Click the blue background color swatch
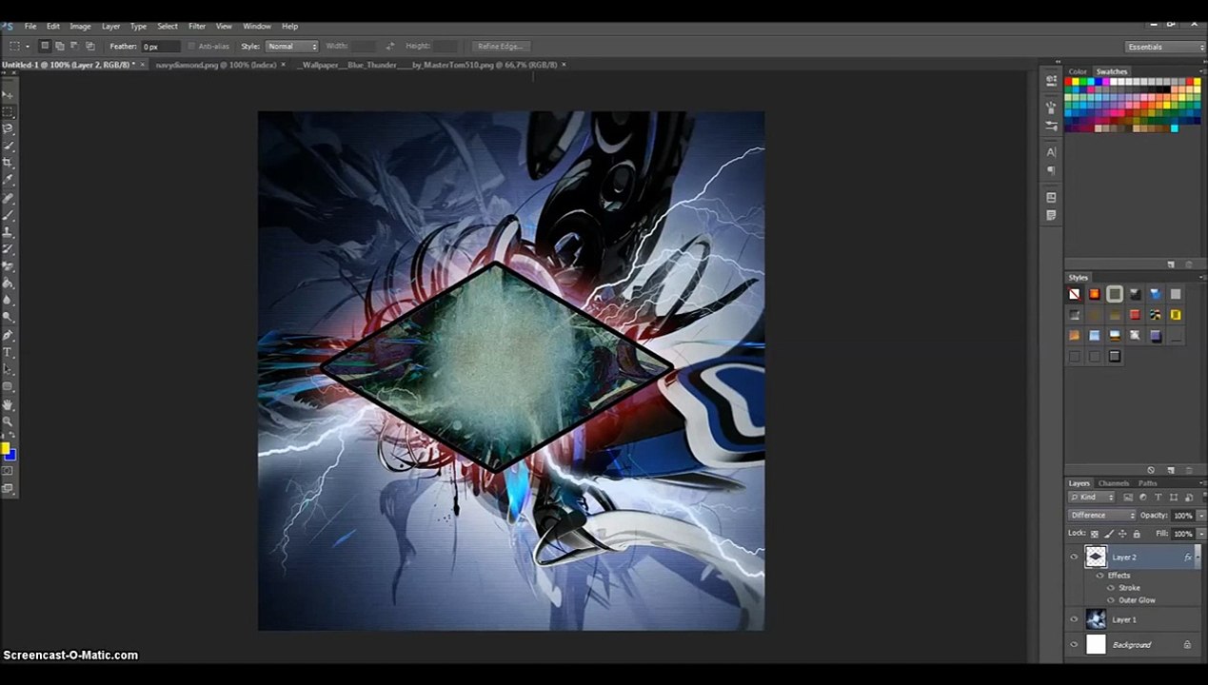Screen dimensions: 1208x685 coord(11,456)
